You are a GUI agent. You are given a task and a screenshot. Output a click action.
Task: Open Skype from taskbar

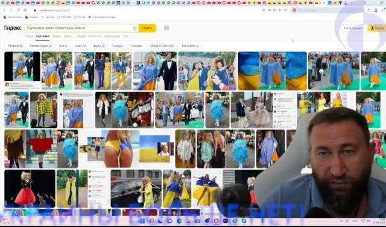point(244,220)
